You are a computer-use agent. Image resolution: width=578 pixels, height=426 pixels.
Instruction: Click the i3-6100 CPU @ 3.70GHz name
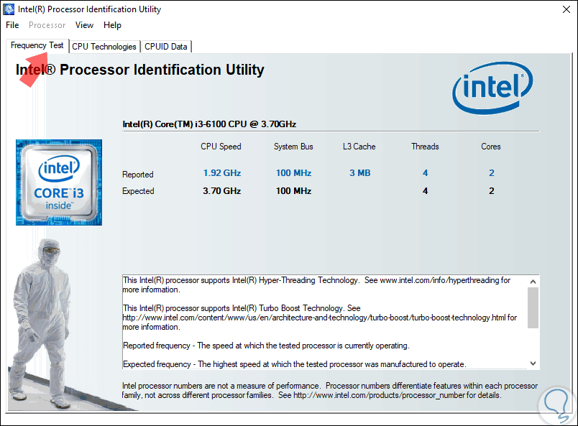[209, 124]
